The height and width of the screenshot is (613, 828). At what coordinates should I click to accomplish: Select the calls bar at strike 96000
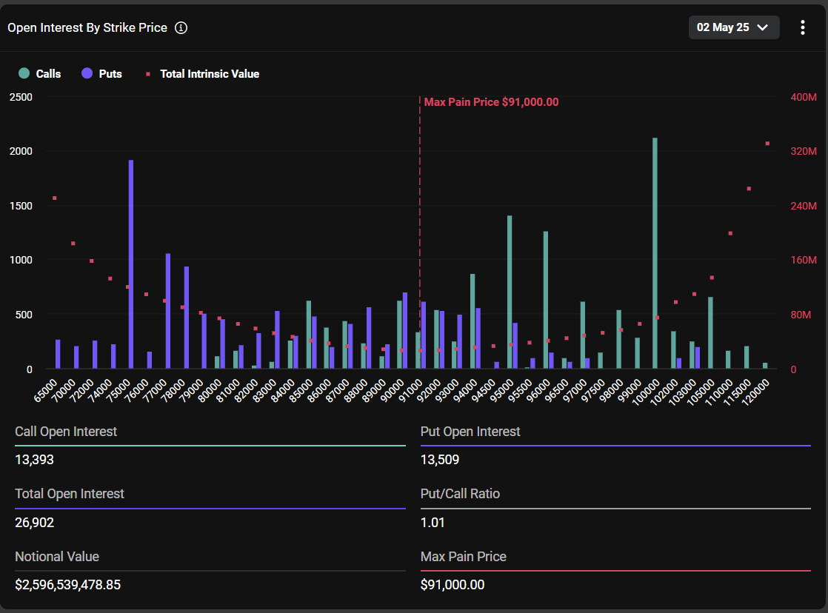546,300
